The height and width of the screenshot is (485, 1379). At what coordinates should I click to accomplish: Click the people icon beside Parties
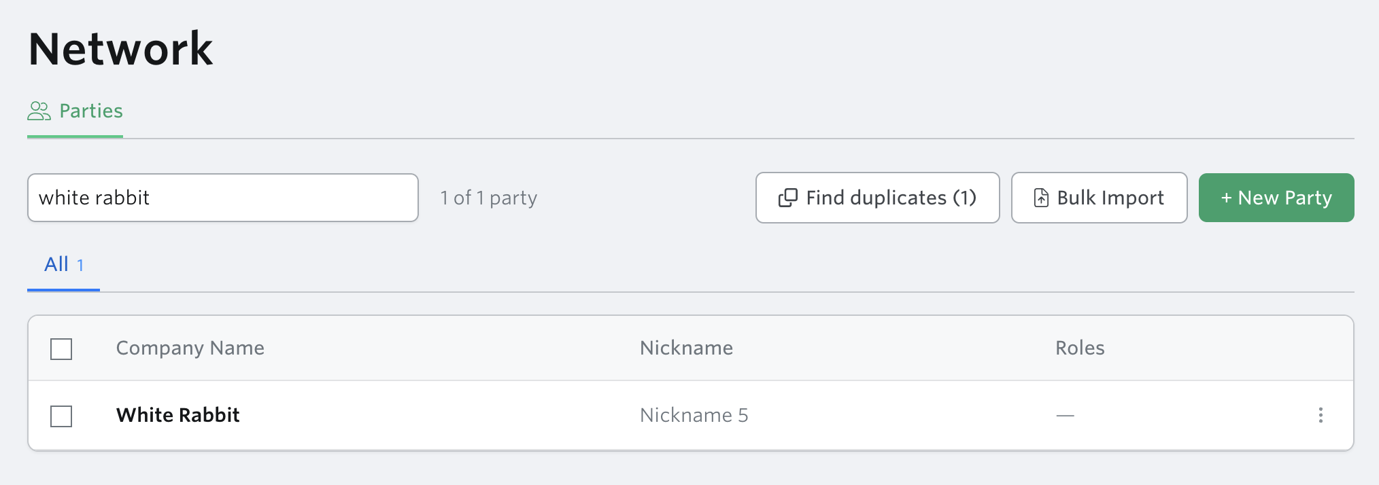[x=39, y=111]
